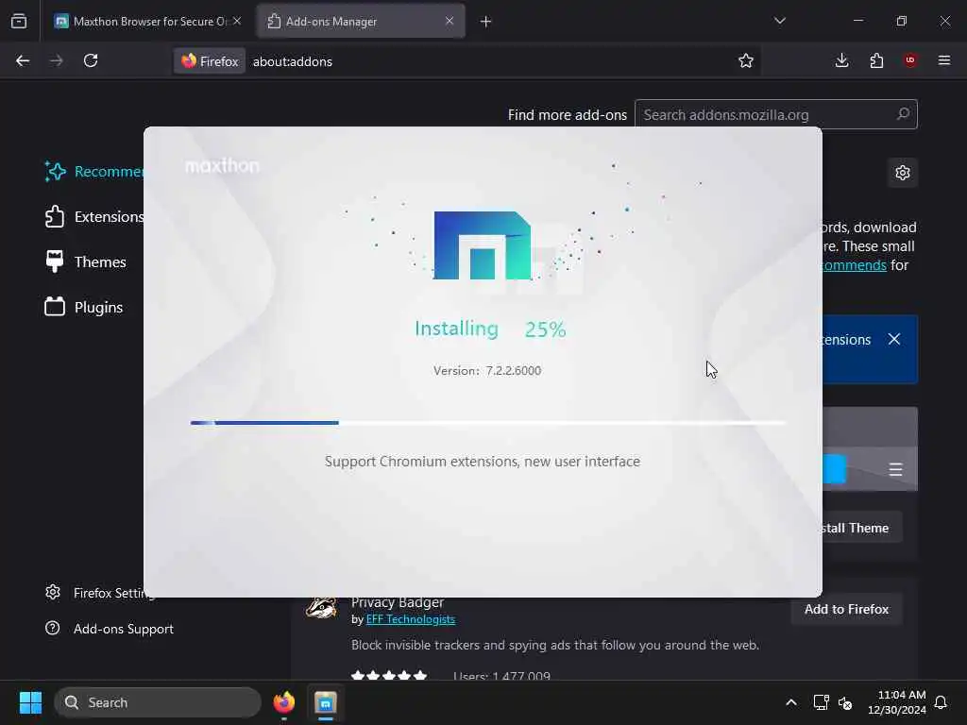Reload the current page
Viewport: 967px width, 725px height.
[x=91, y=60]
